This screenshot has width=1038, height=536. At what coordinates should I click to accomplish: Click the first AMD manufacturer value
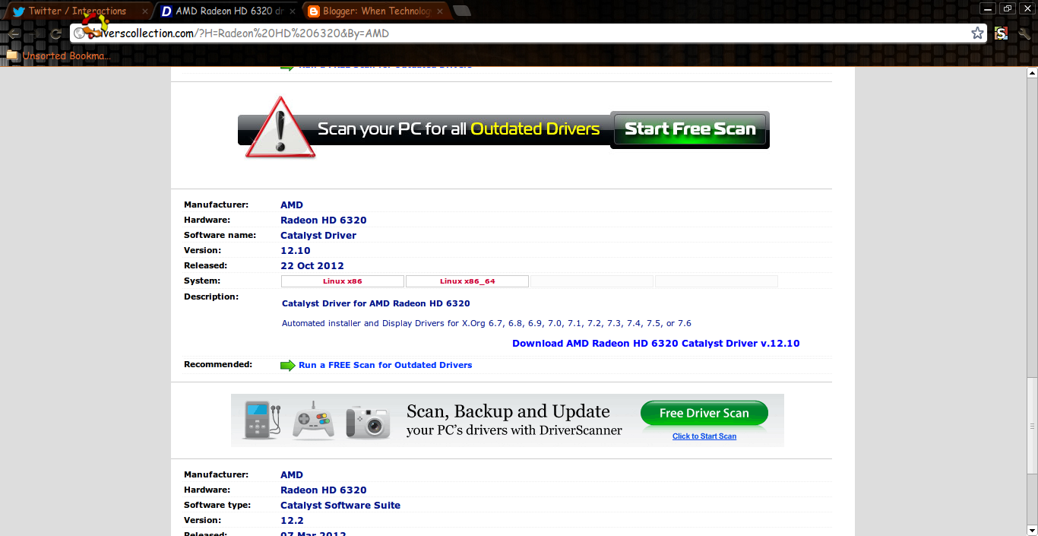292,205
